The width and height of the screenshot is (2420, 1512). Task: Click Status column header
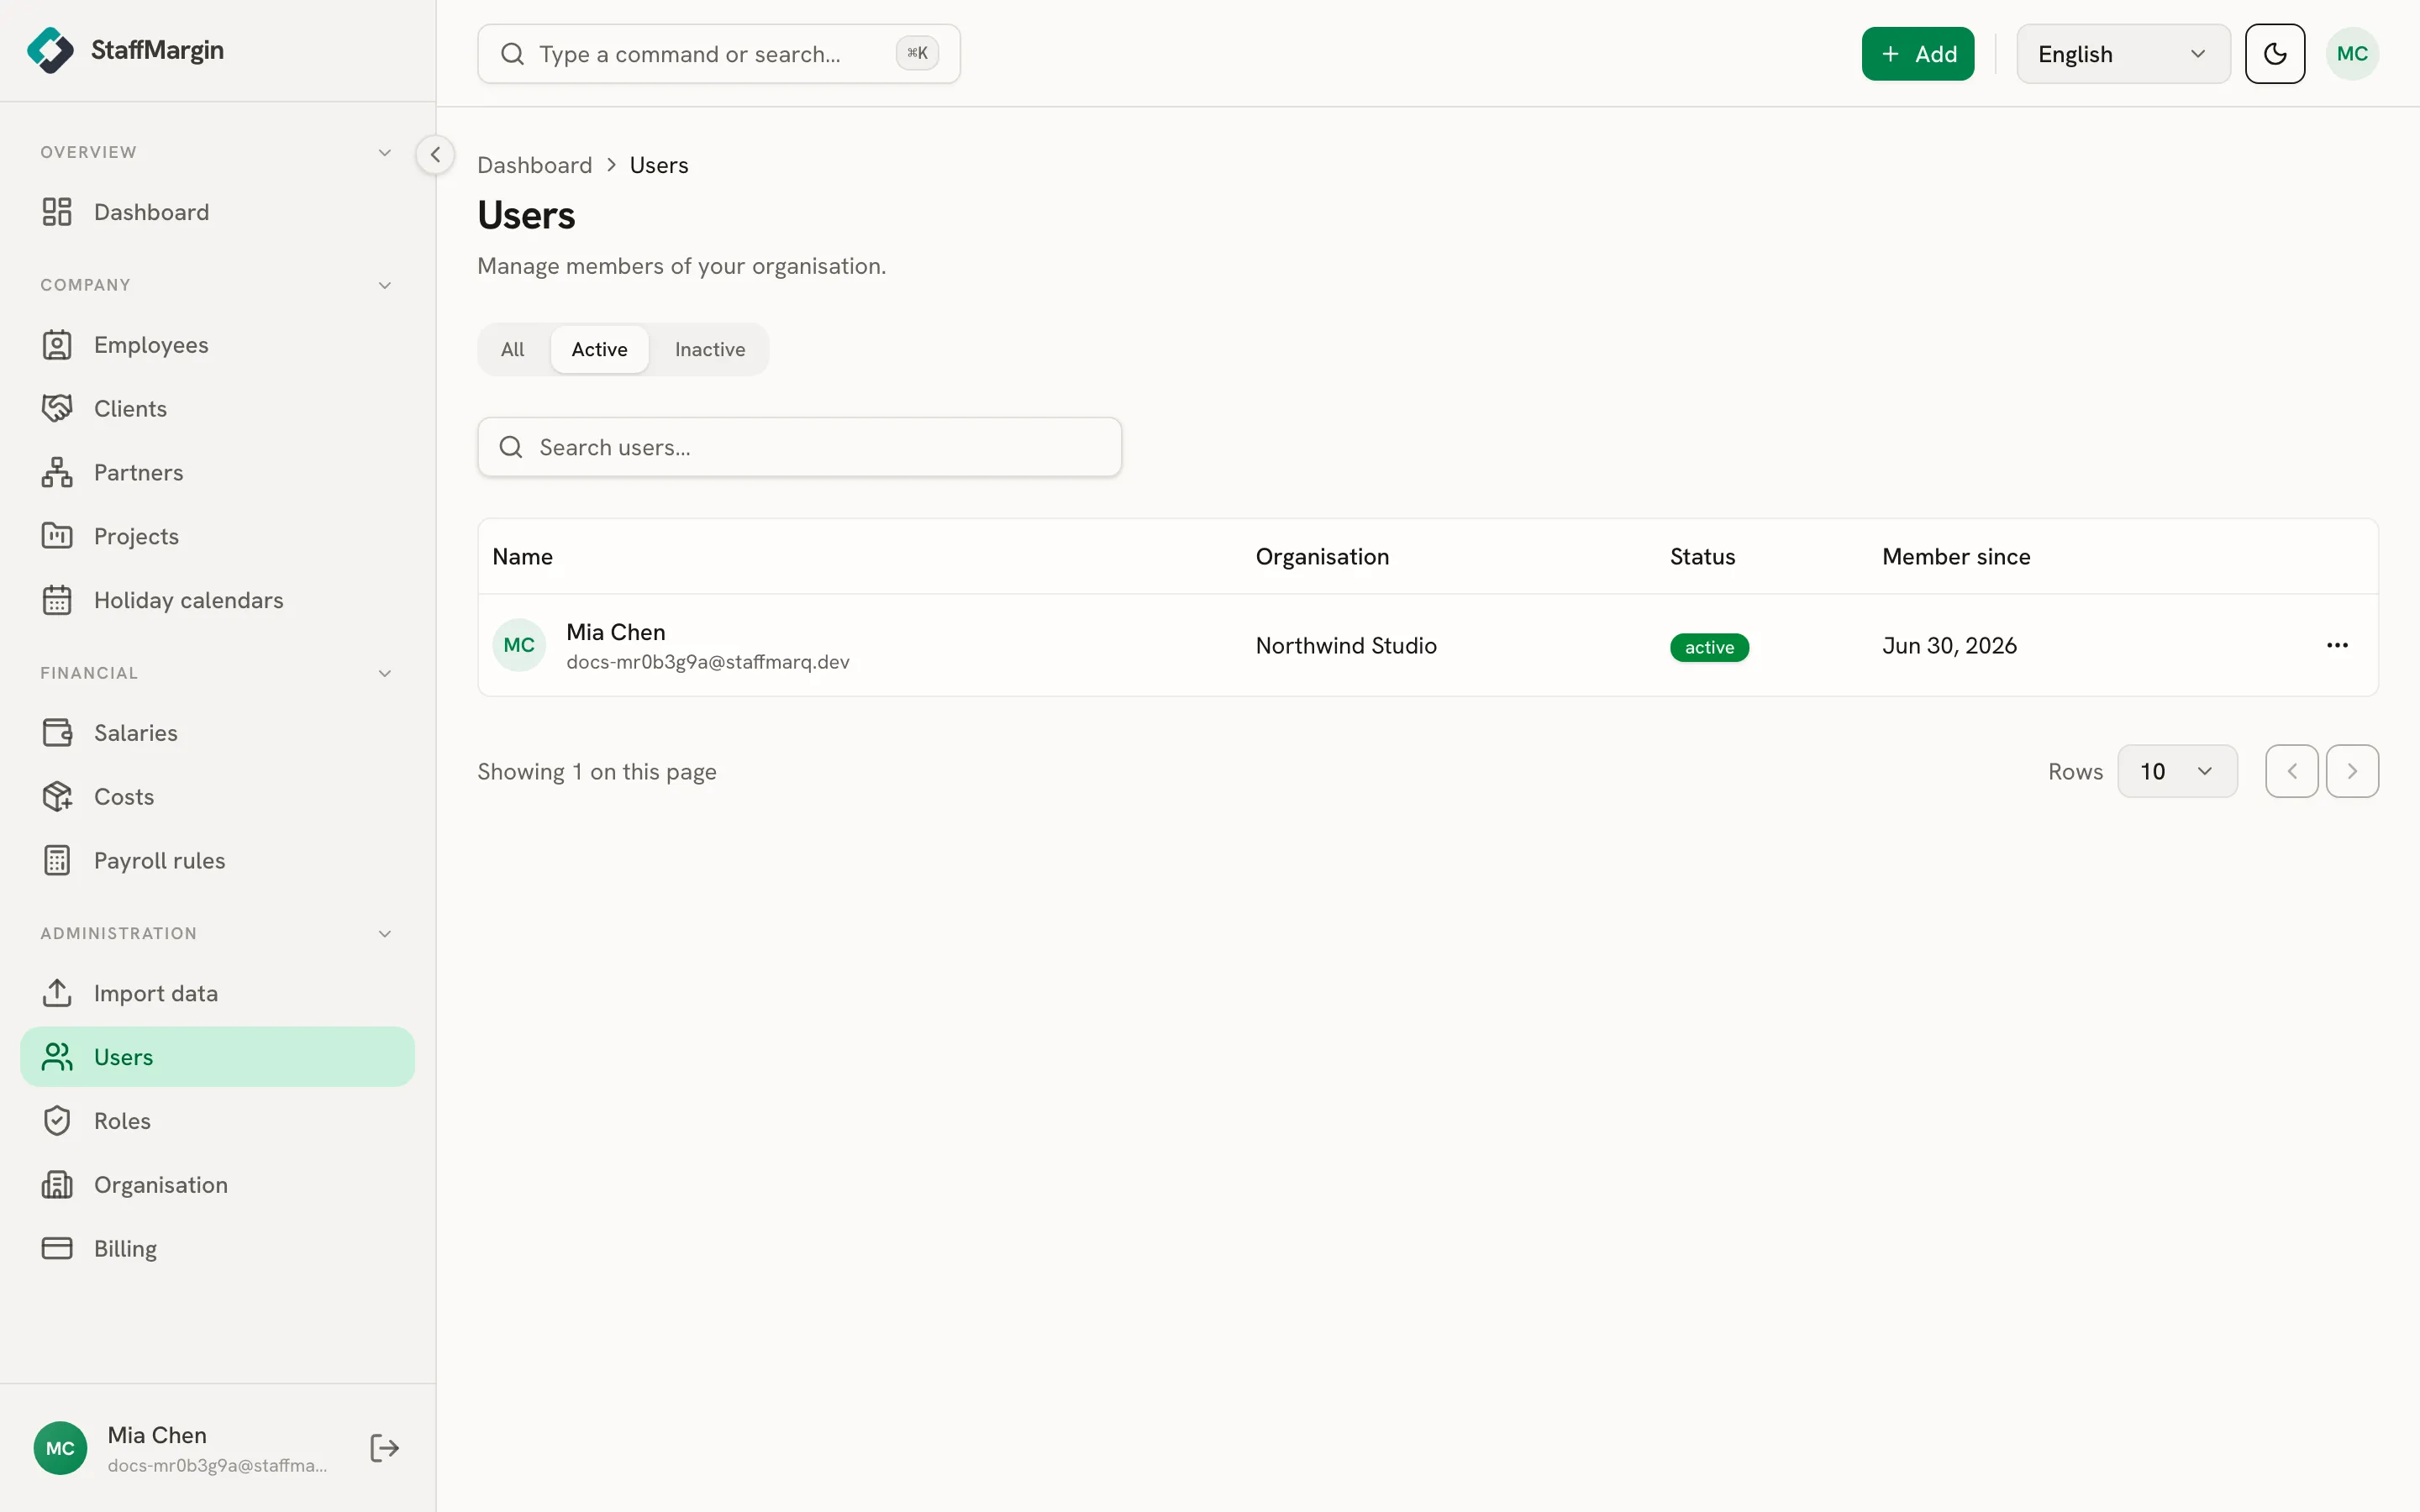coord(1702,557)
